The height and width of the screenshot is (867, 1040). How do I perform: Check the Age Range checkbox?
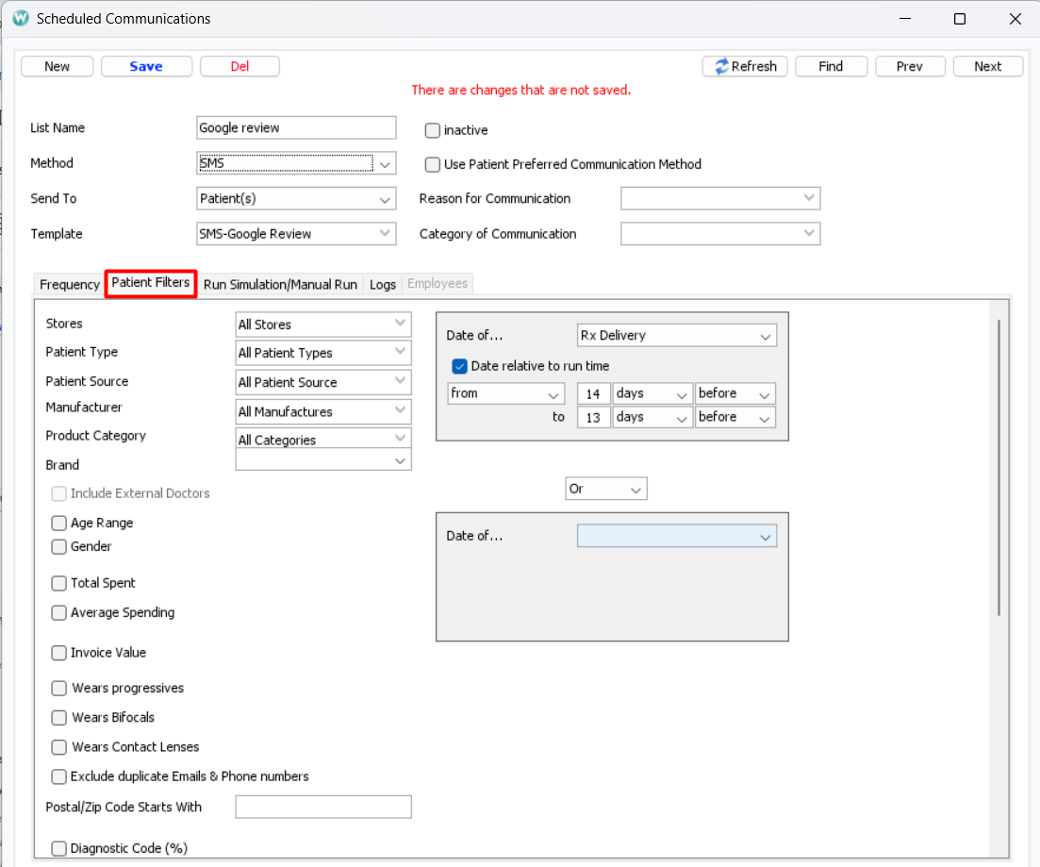tap(59, 523)
